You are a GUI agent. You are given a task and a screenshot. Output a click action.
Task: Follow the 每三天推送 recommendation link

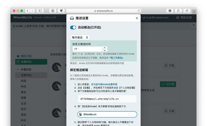116,58
